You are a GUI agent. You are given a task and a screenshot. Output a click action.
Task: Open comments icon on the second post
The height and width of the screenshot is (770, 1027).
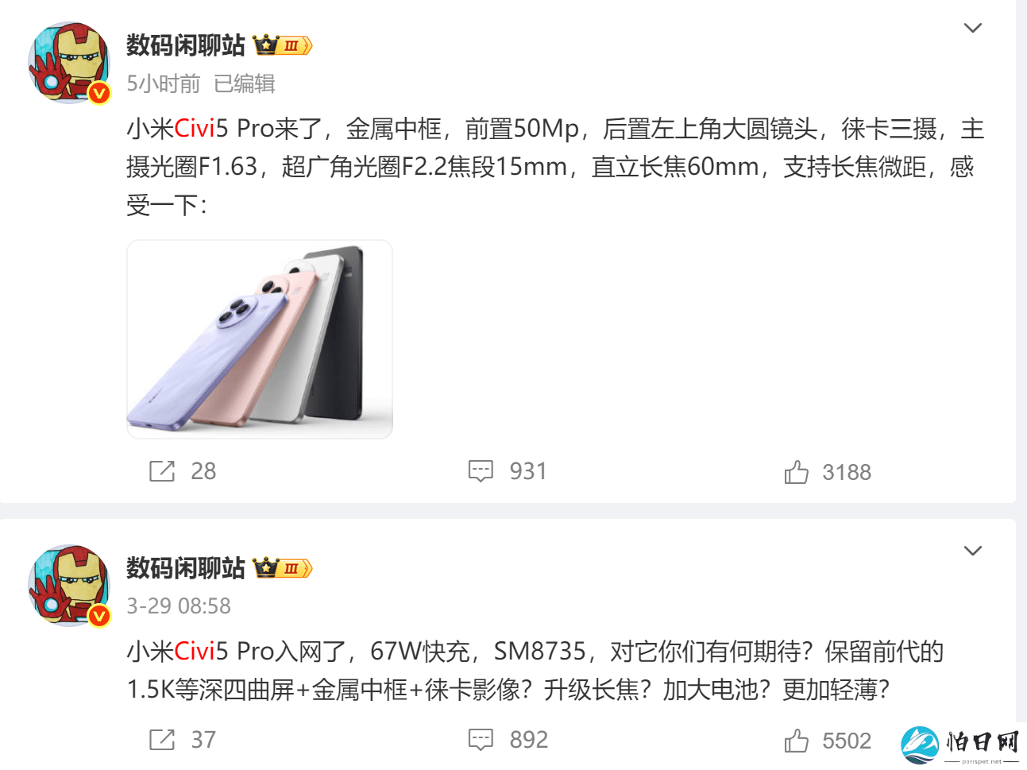tap(481, 740)
